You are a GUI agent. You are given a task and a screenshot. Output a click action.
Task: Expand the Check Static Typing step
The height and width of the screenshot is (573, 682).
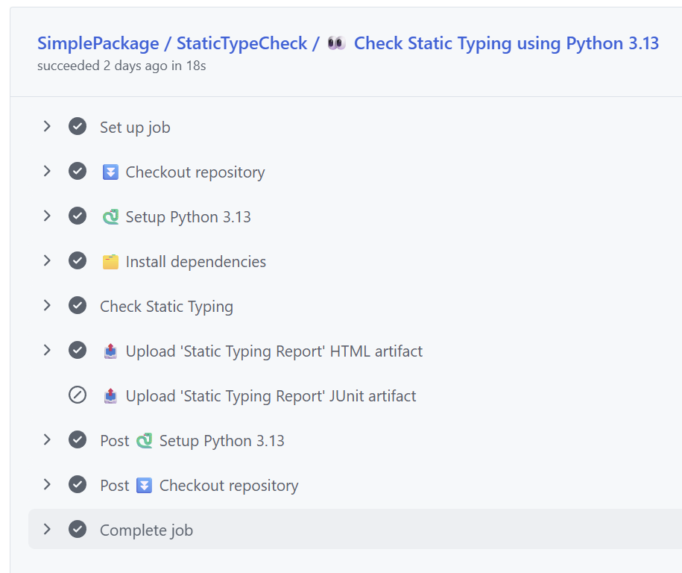point(47,306)
